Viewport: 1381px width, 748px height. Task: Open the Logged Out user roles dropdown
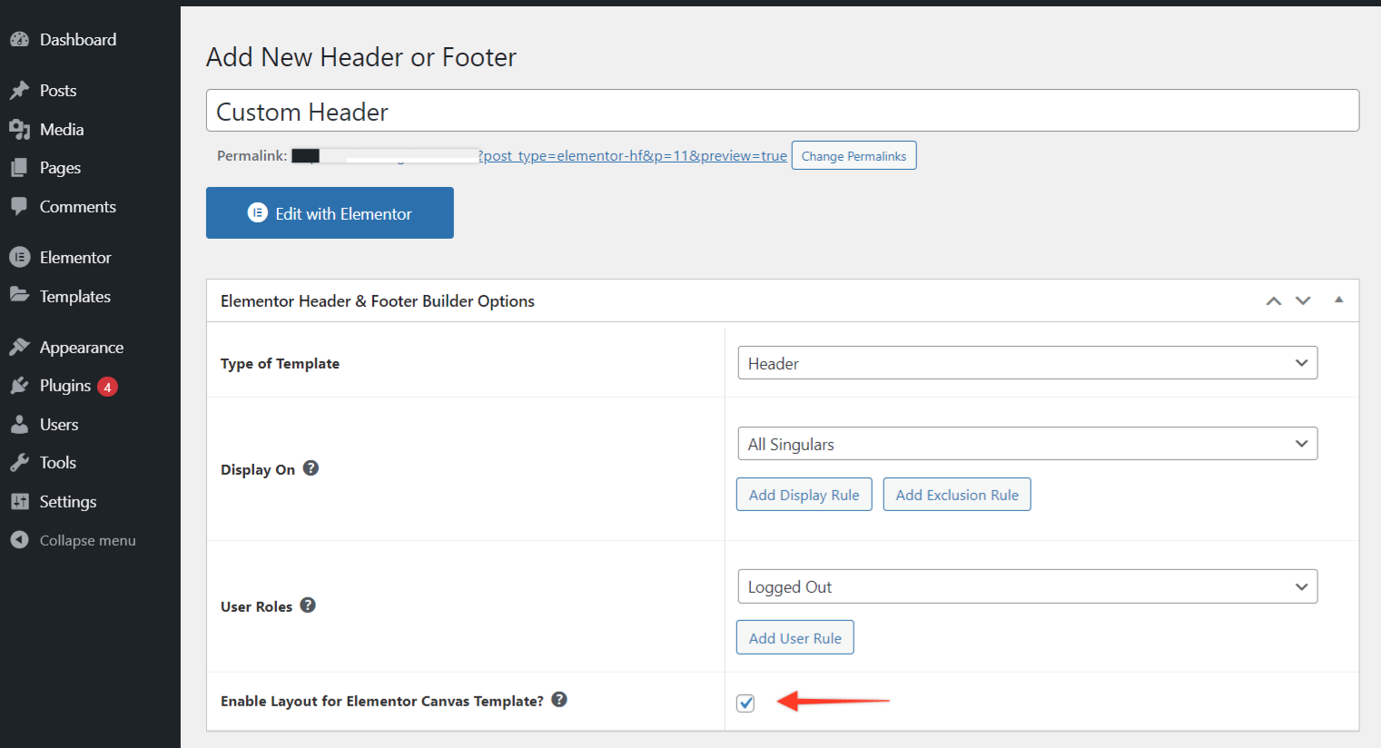1027,586
